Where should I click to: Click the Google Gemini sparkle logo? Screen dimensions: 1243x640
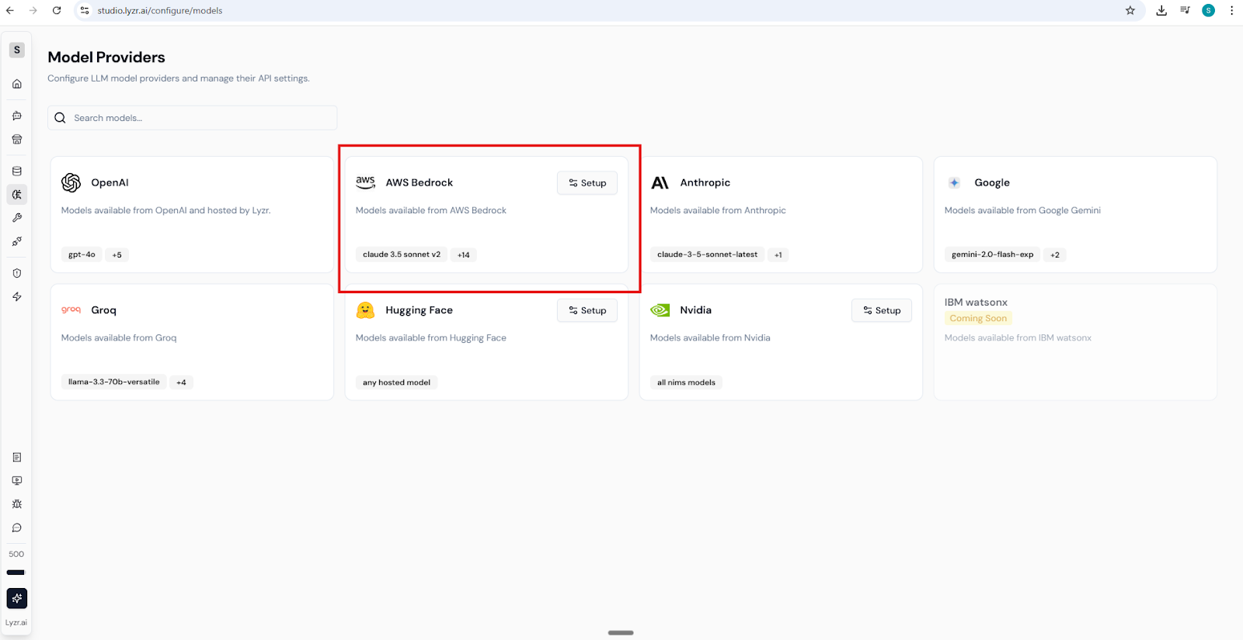(x=954, y=183)
